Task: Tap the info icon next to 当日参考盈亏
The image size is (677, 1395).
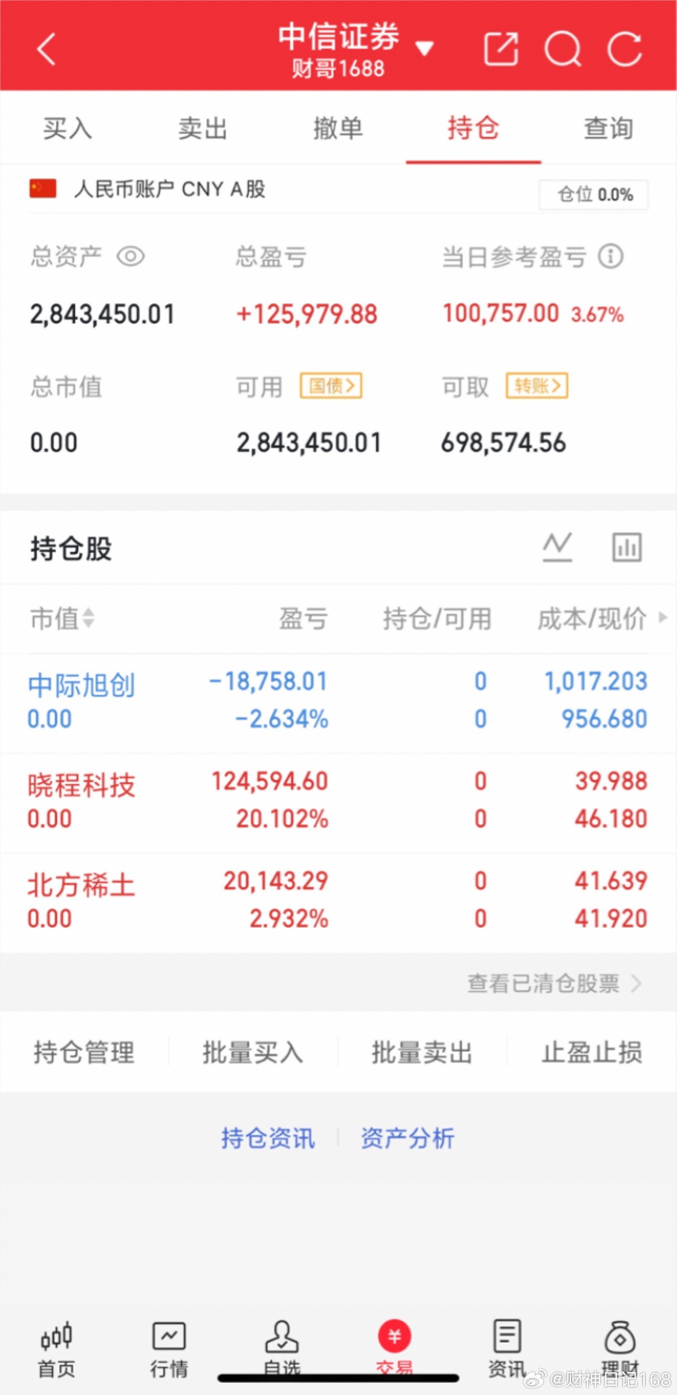Action: [611, 256]
